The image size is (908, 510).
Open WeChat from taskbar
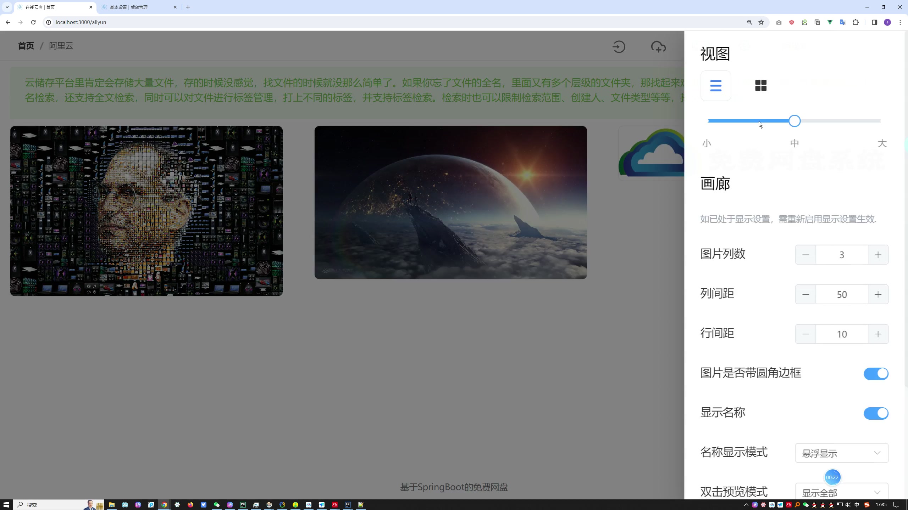(217, 505)
